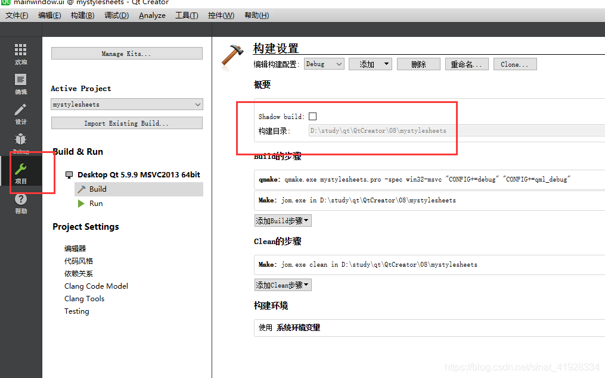Open the 文件(F) menu
The image size is (605, 378).
(17, 15)
